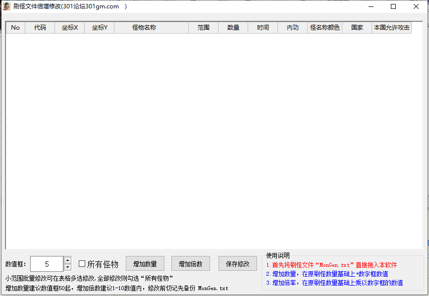Screen dimensions: 429x296
Task: Click the 坐标X column header
Action: point(70,28)
